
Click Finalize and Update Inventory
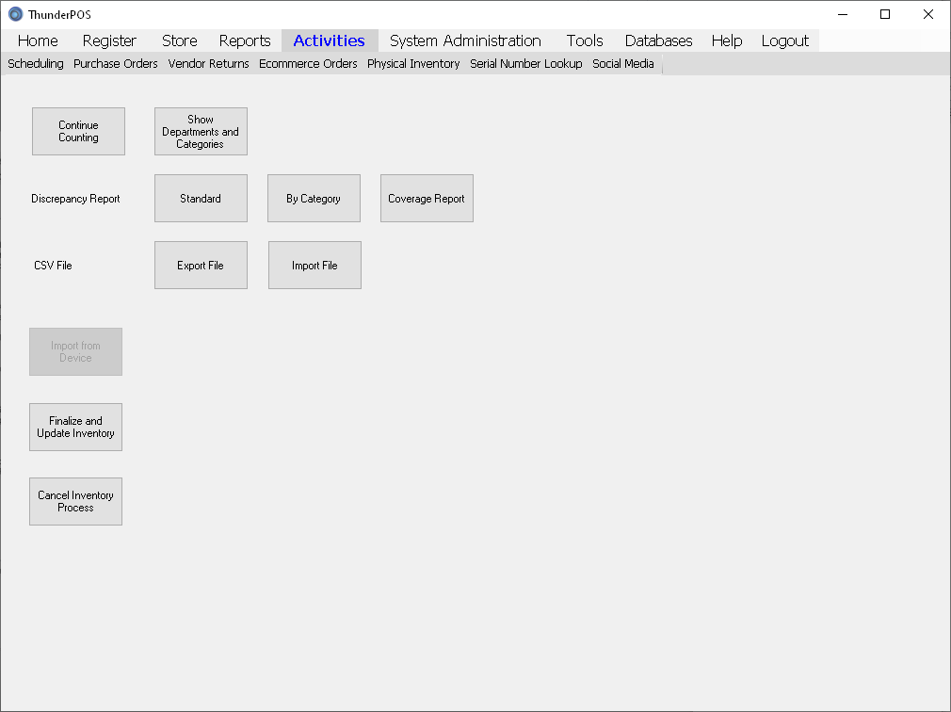(75, 428)
